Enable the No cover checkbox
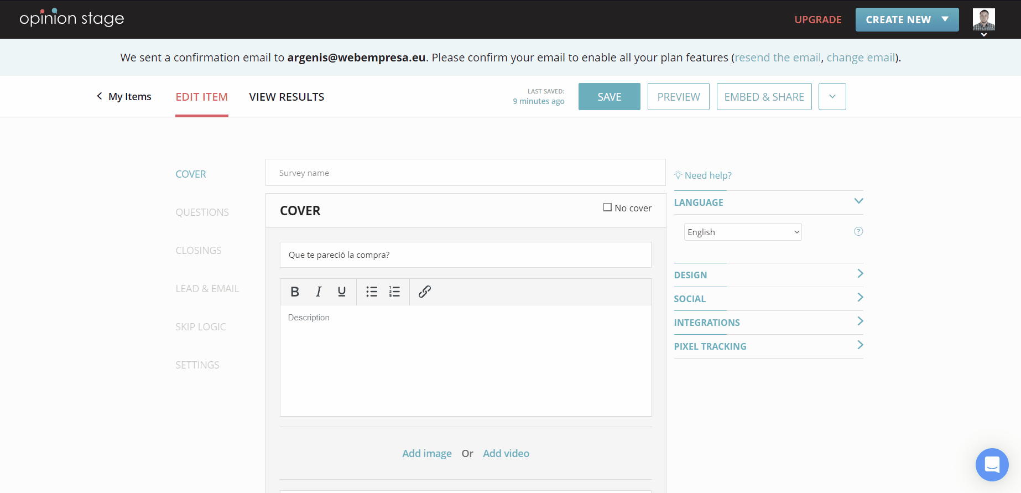The height and width of the screenshot is (493, 1021). coord(607,207)
